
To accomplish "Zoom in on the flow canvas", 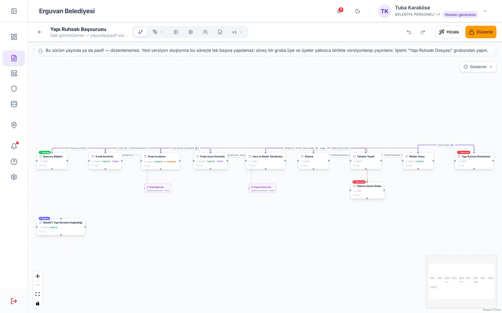I will tap(38, 276).
